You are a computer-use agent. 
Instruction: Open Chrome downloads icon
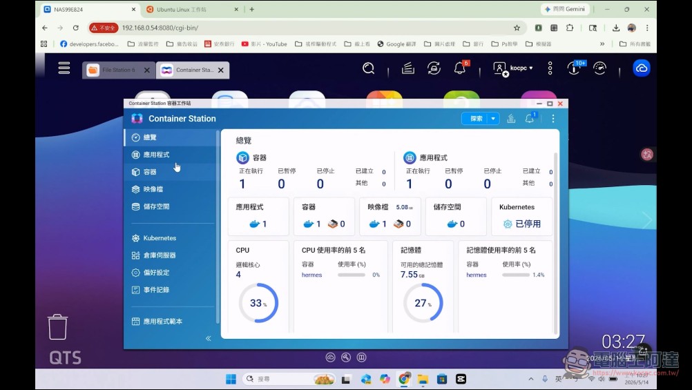[x=615, y=28]
